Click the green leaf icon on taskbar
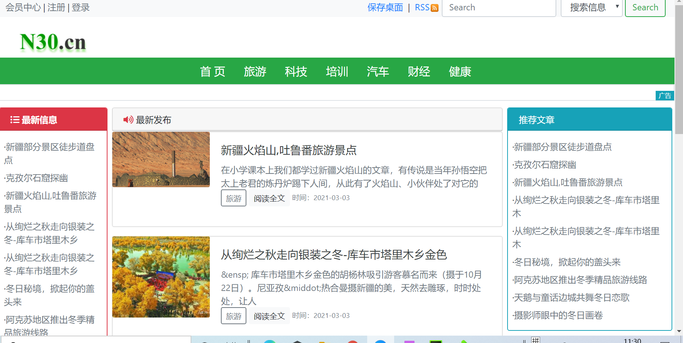The height and width of the screenshot is (343, 683). pos(464,342)
